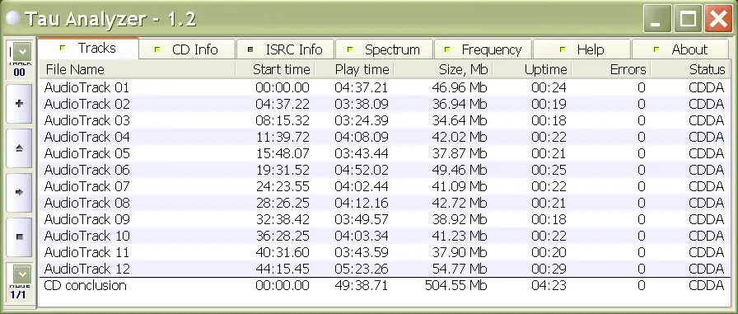Image resolution: width=738 pixels, height=314 pixels.
Task: Switch to the ISRC Info tab
Action: coord(286,49)
